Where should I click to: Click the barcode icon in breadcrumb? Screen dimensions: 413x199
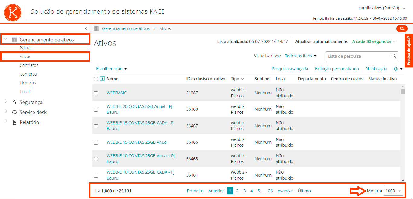coord(96,28)
